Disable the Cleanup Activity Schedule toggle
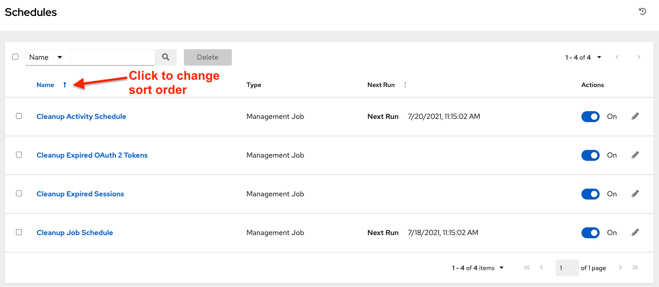Viewport: 659px width, 287px height. pos(590,117)
